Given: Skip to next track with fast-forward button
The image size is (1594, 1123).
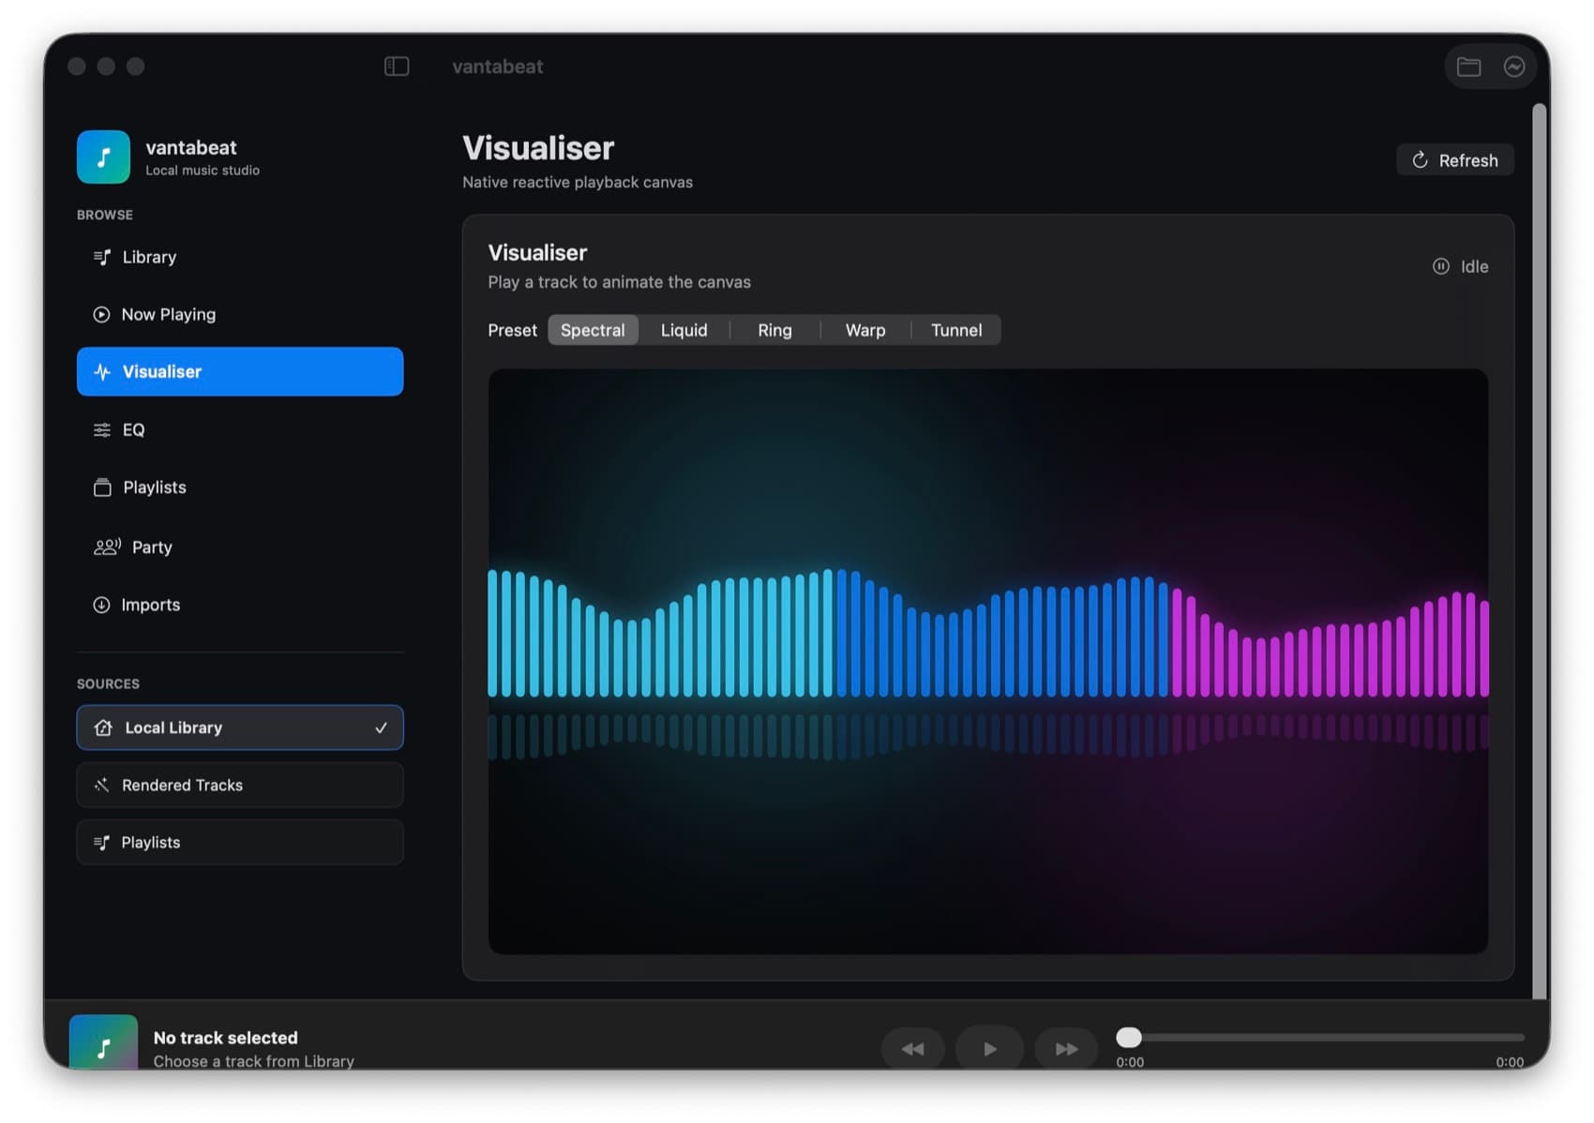Looking at the screenshot, I should click(x=1066, y=1049).
